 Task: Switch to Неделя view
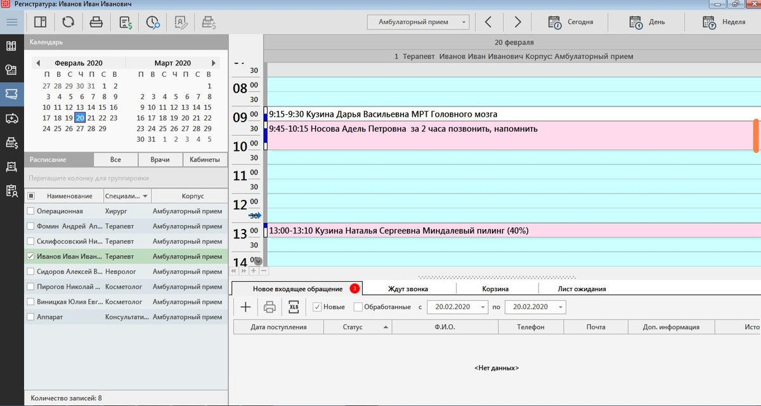pyautogui.click(x=724, y=22)
